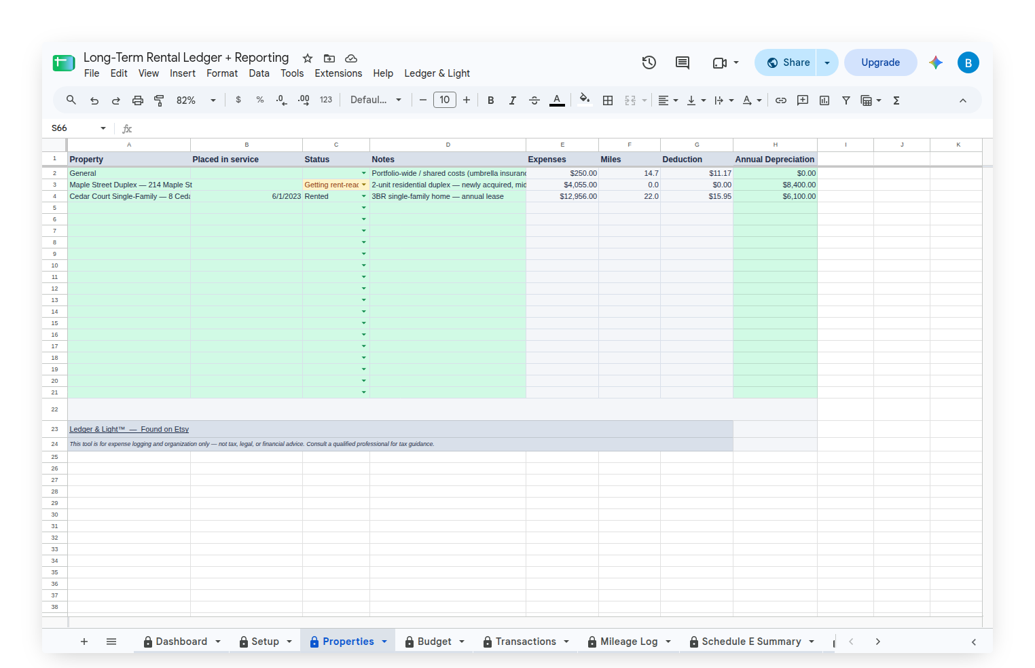Open the zoom level dropdown
The image size is (1035, 668).
click(x=196, y=100)
